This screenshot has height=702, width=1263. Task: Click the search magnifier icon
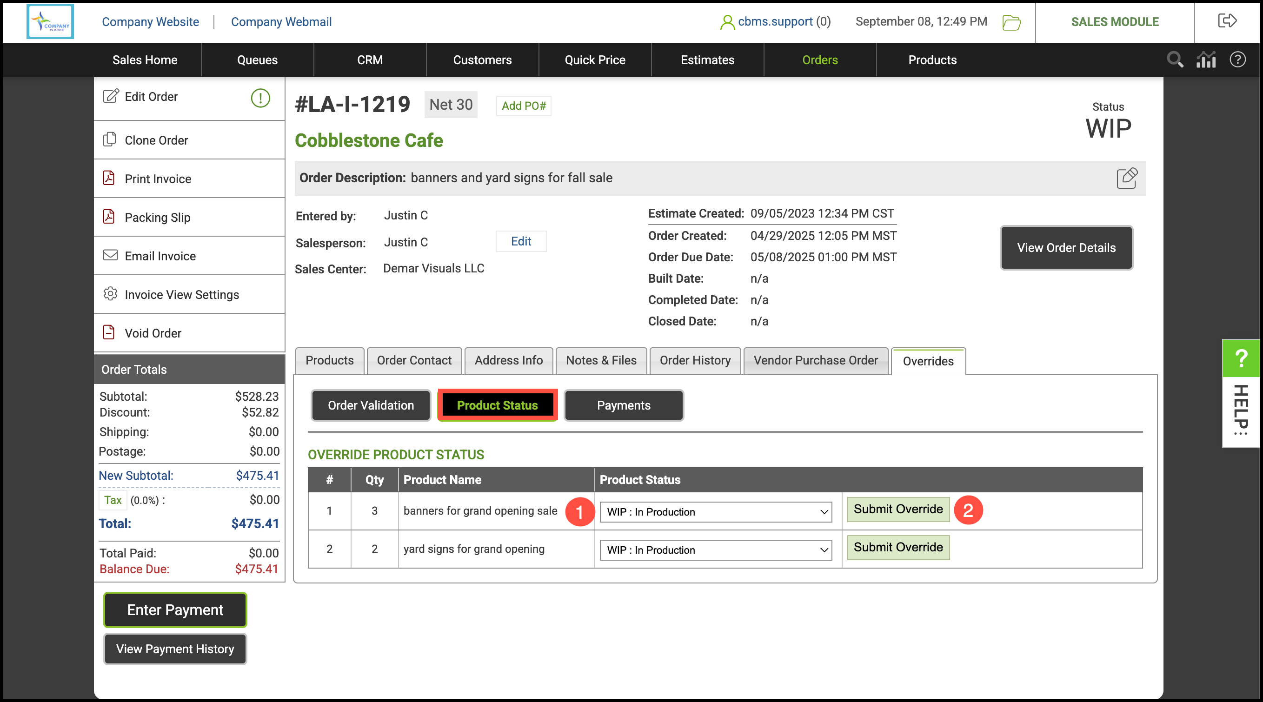pos(1175,60)
